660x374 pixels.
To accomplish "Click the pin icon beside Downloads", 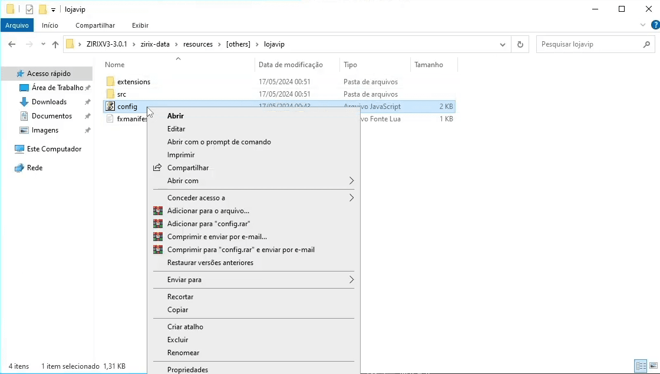I will (x=88, y=102).
